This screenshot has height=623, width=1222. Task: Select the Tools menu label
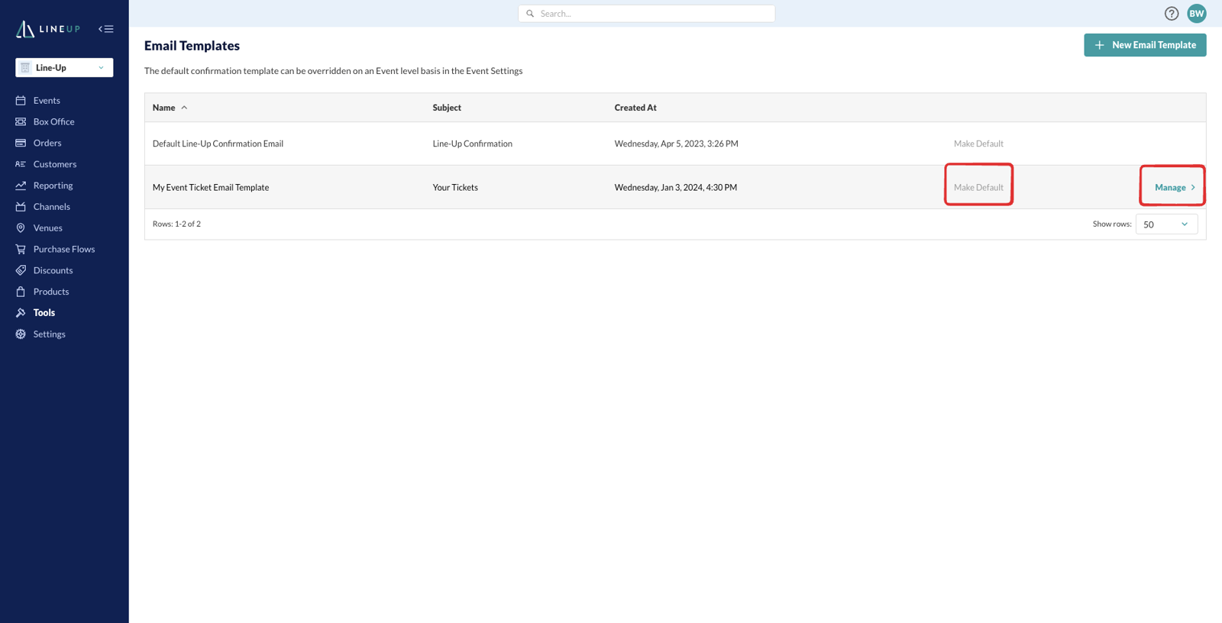click(44, 312)
